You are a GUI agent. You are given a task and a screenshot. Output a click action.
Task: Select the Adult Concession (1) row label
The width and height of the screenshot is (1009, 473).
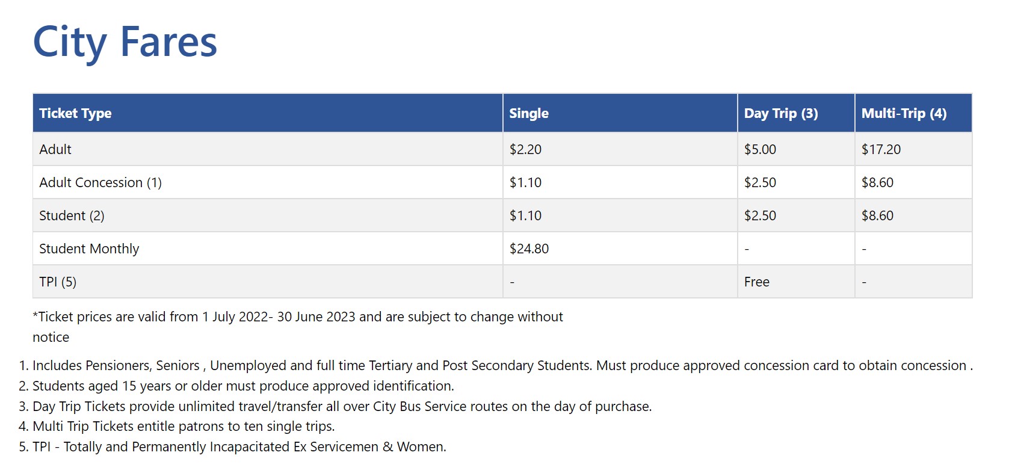coord(100,182)
